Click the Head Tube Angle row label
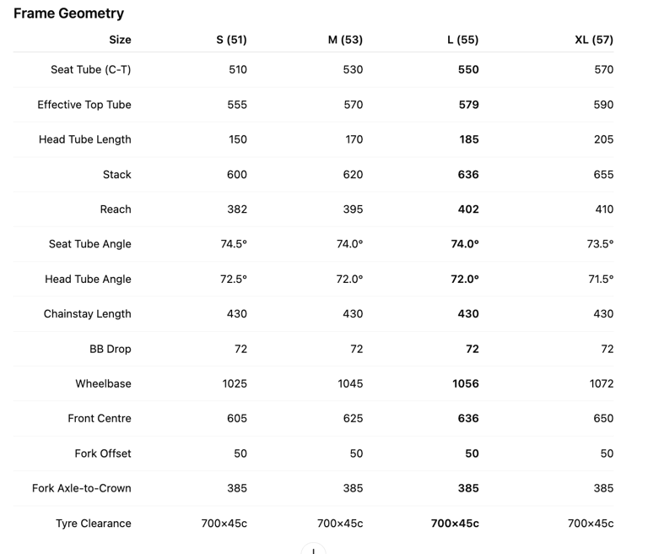The width and height of the screenshot is (648, 554). pyautogui.click(x=88, y=280)
